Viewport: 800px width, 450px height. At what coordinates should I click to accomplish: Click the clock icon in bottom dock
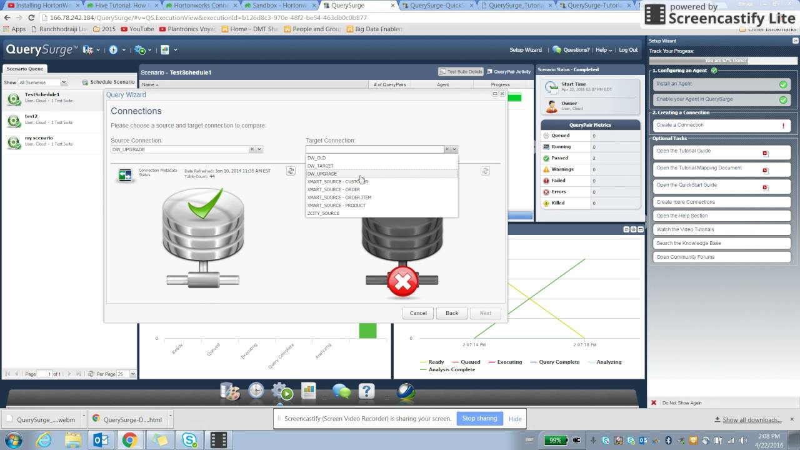pyautogui.click(x=256, y=391)
